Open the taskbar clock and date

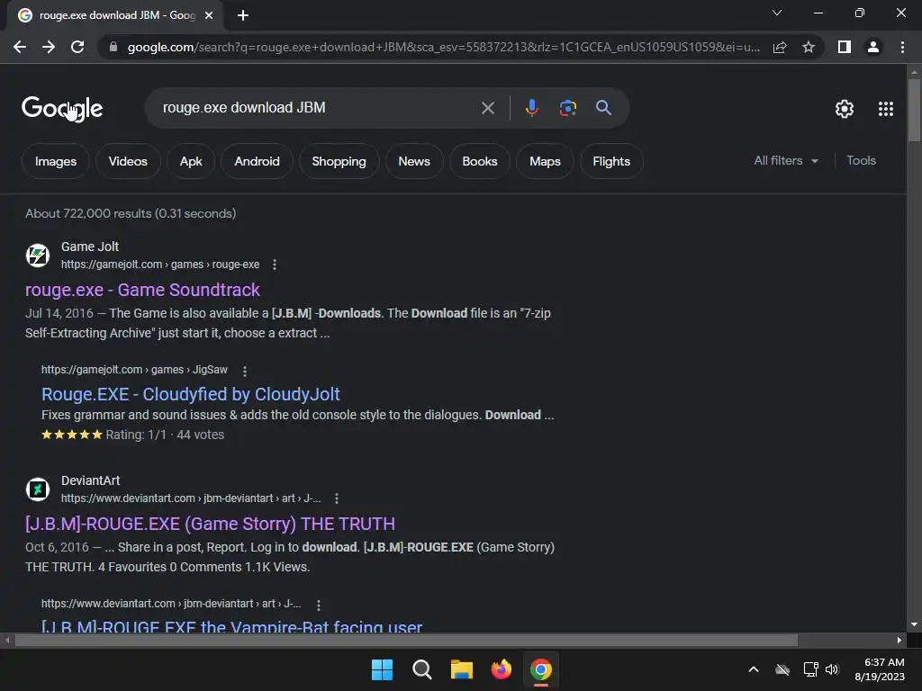point(880,669)
